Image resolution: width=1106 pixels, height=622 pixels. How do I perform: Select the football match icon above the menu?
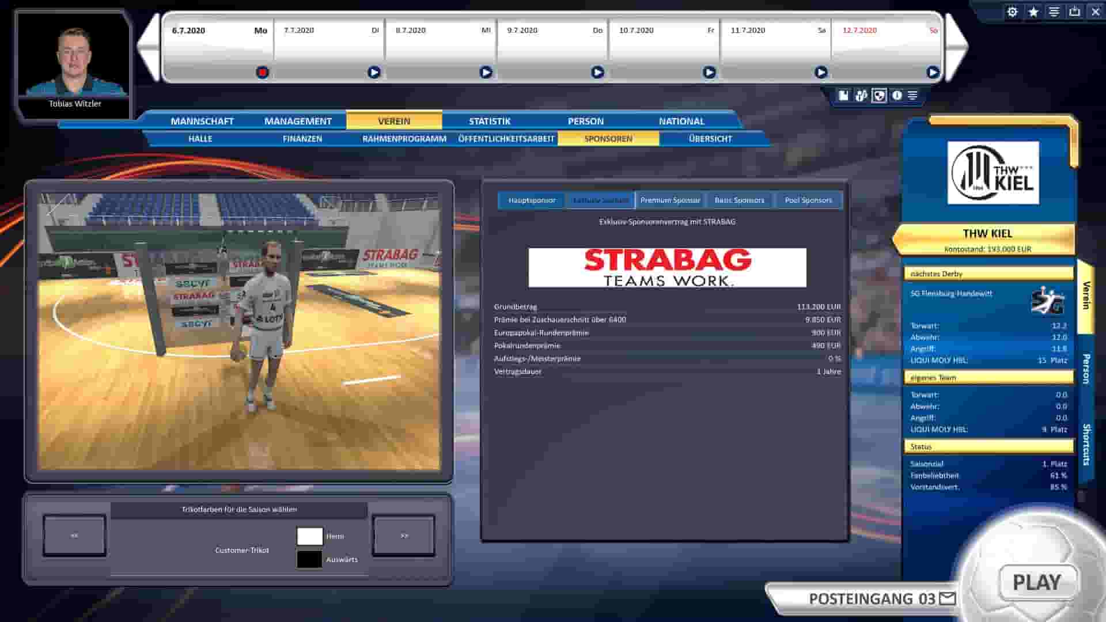[x=880, y=96]
